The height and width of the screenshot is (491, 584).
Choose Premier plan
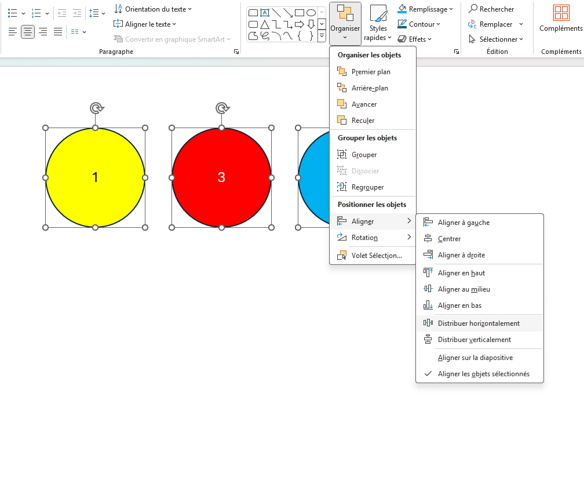[x=373, y=71]
